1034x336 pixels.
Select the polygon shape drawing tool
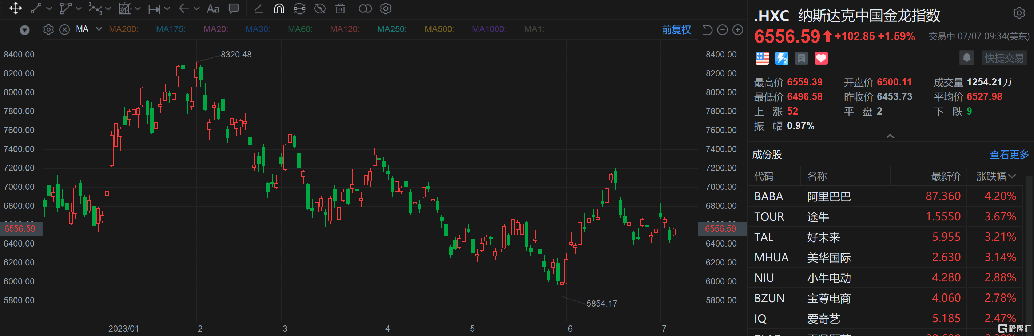point(65,8)
